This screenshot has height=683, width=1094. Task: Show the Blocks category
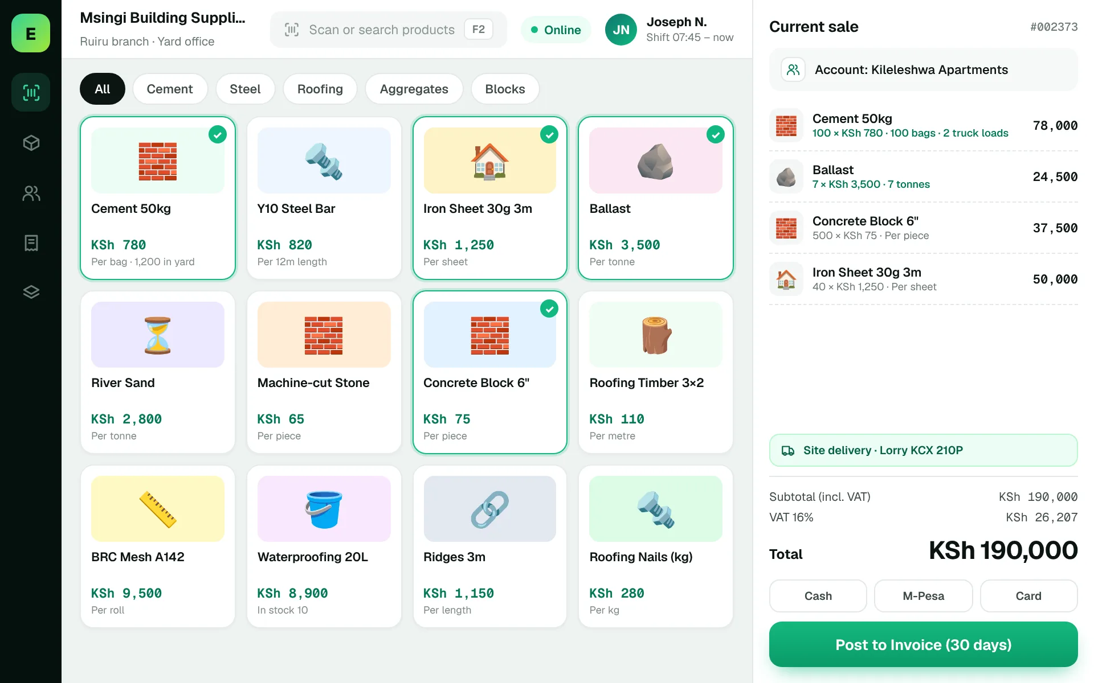click(x=505, y=89)
